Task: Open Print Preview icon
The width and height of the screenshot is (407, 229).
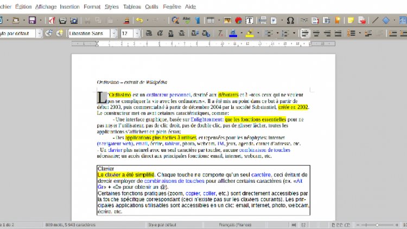Action: pyautogui.click(x=74, y=20)
